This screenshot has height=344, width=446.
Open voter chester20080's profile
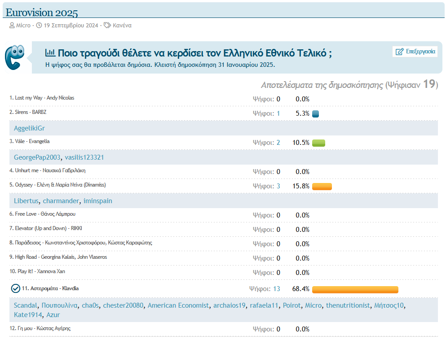coord(123,305)
